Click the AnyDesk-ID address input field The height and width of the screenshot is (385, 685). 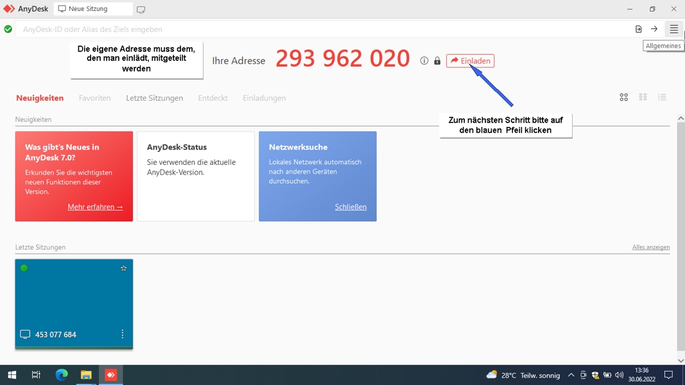coord(321,29)
